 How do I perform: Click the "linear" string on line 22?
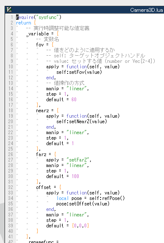[77, 132]
